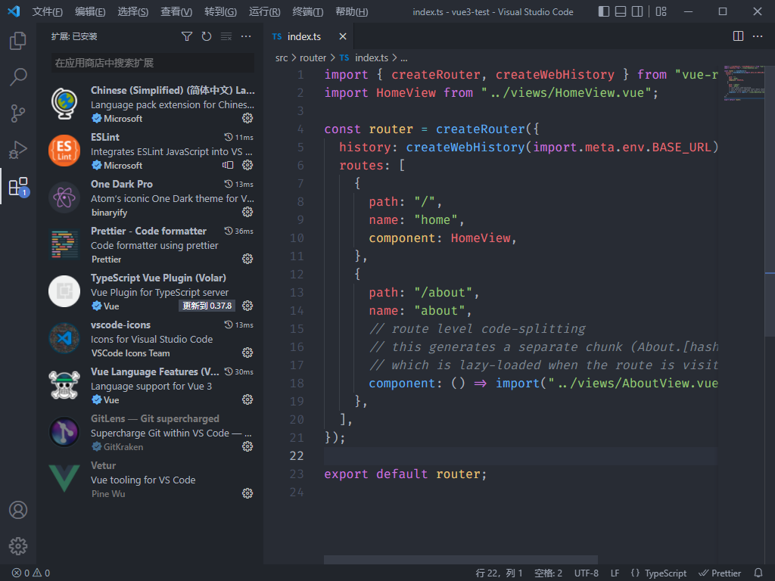Open Source Control view in activity bar
The image size is (775, 581).
click(18, 113)
